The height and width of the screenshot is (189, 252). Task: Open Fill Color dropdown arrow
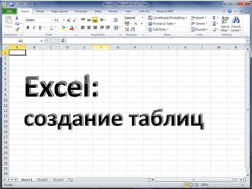point(67,28)
